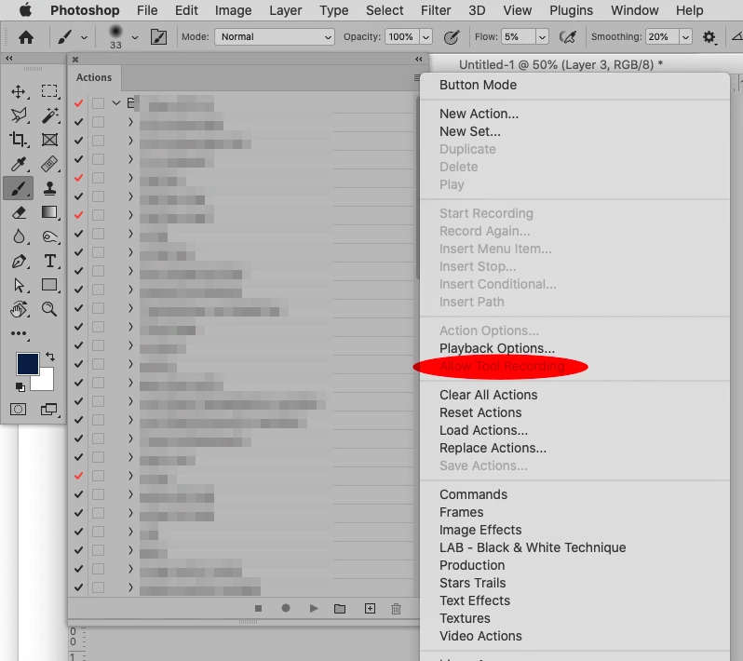743x661 pixels.
Task: Reset to default black and white colors
Action: 20,386
